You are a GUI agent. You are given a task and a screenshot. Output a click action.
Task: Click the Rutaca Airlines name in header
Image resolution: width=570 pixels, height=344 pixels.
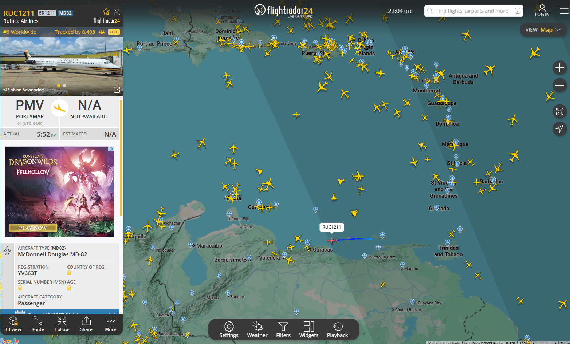pyautogui.click(x=21, y=21)
